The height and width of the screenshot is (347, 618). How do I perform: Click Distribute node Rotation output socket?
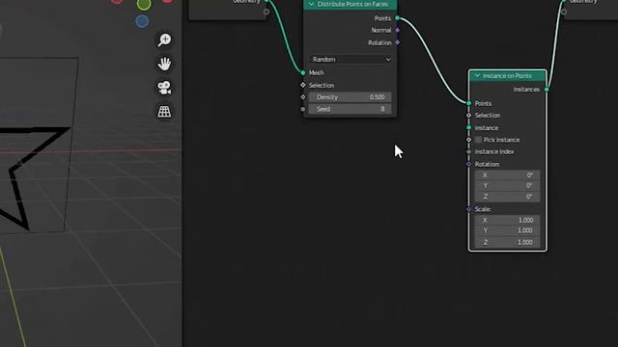pyautogui.click(x=397, y=42)
